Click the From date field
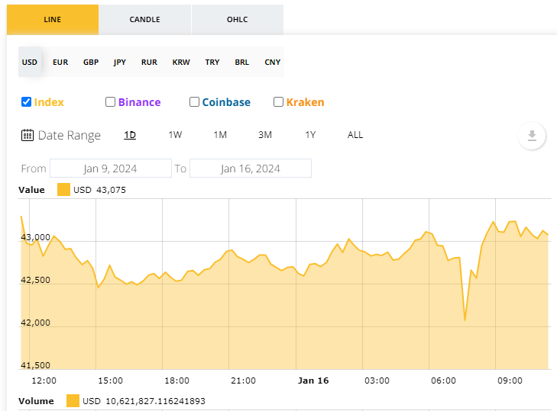The width and height of the screenshot is (557, 411). click(111, 169)
